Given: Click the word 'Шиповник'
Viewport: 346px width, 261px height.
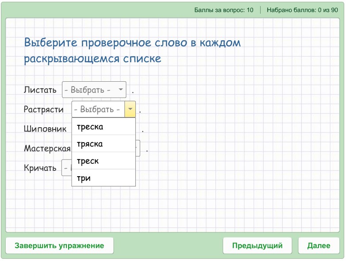Looking at the screenshot, I should [x=45, y=129].
